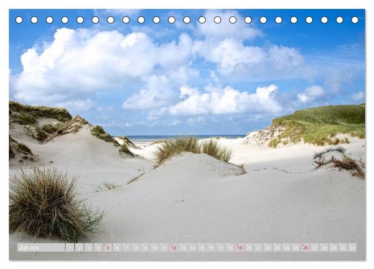The image size is (374, 269).
Task: Click on day number 30
Action: pos(343,247)
